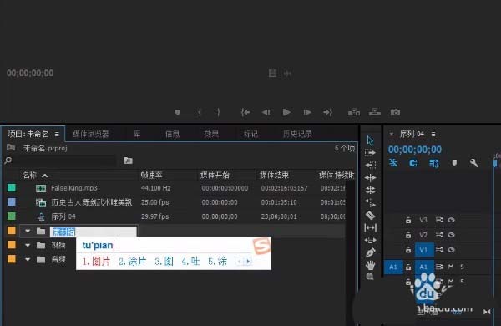
Task: Collapse the 视频 bin folder
Action: click(28, 246)
